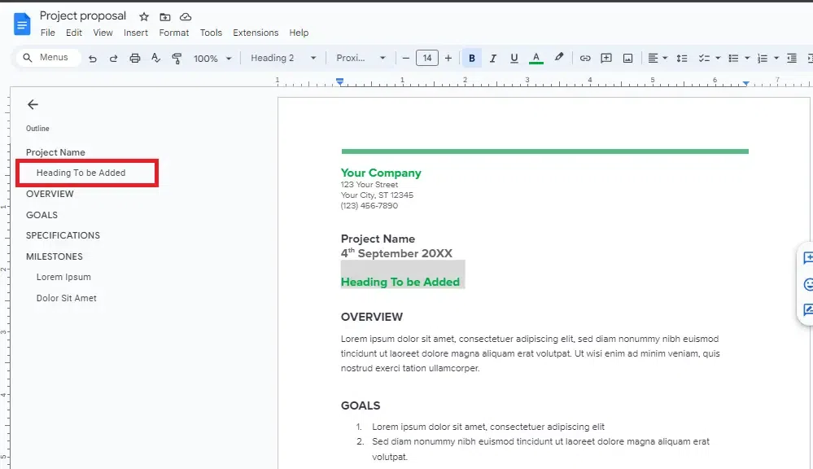
Task: Open the View menu
Action: (x=103, y=33)
